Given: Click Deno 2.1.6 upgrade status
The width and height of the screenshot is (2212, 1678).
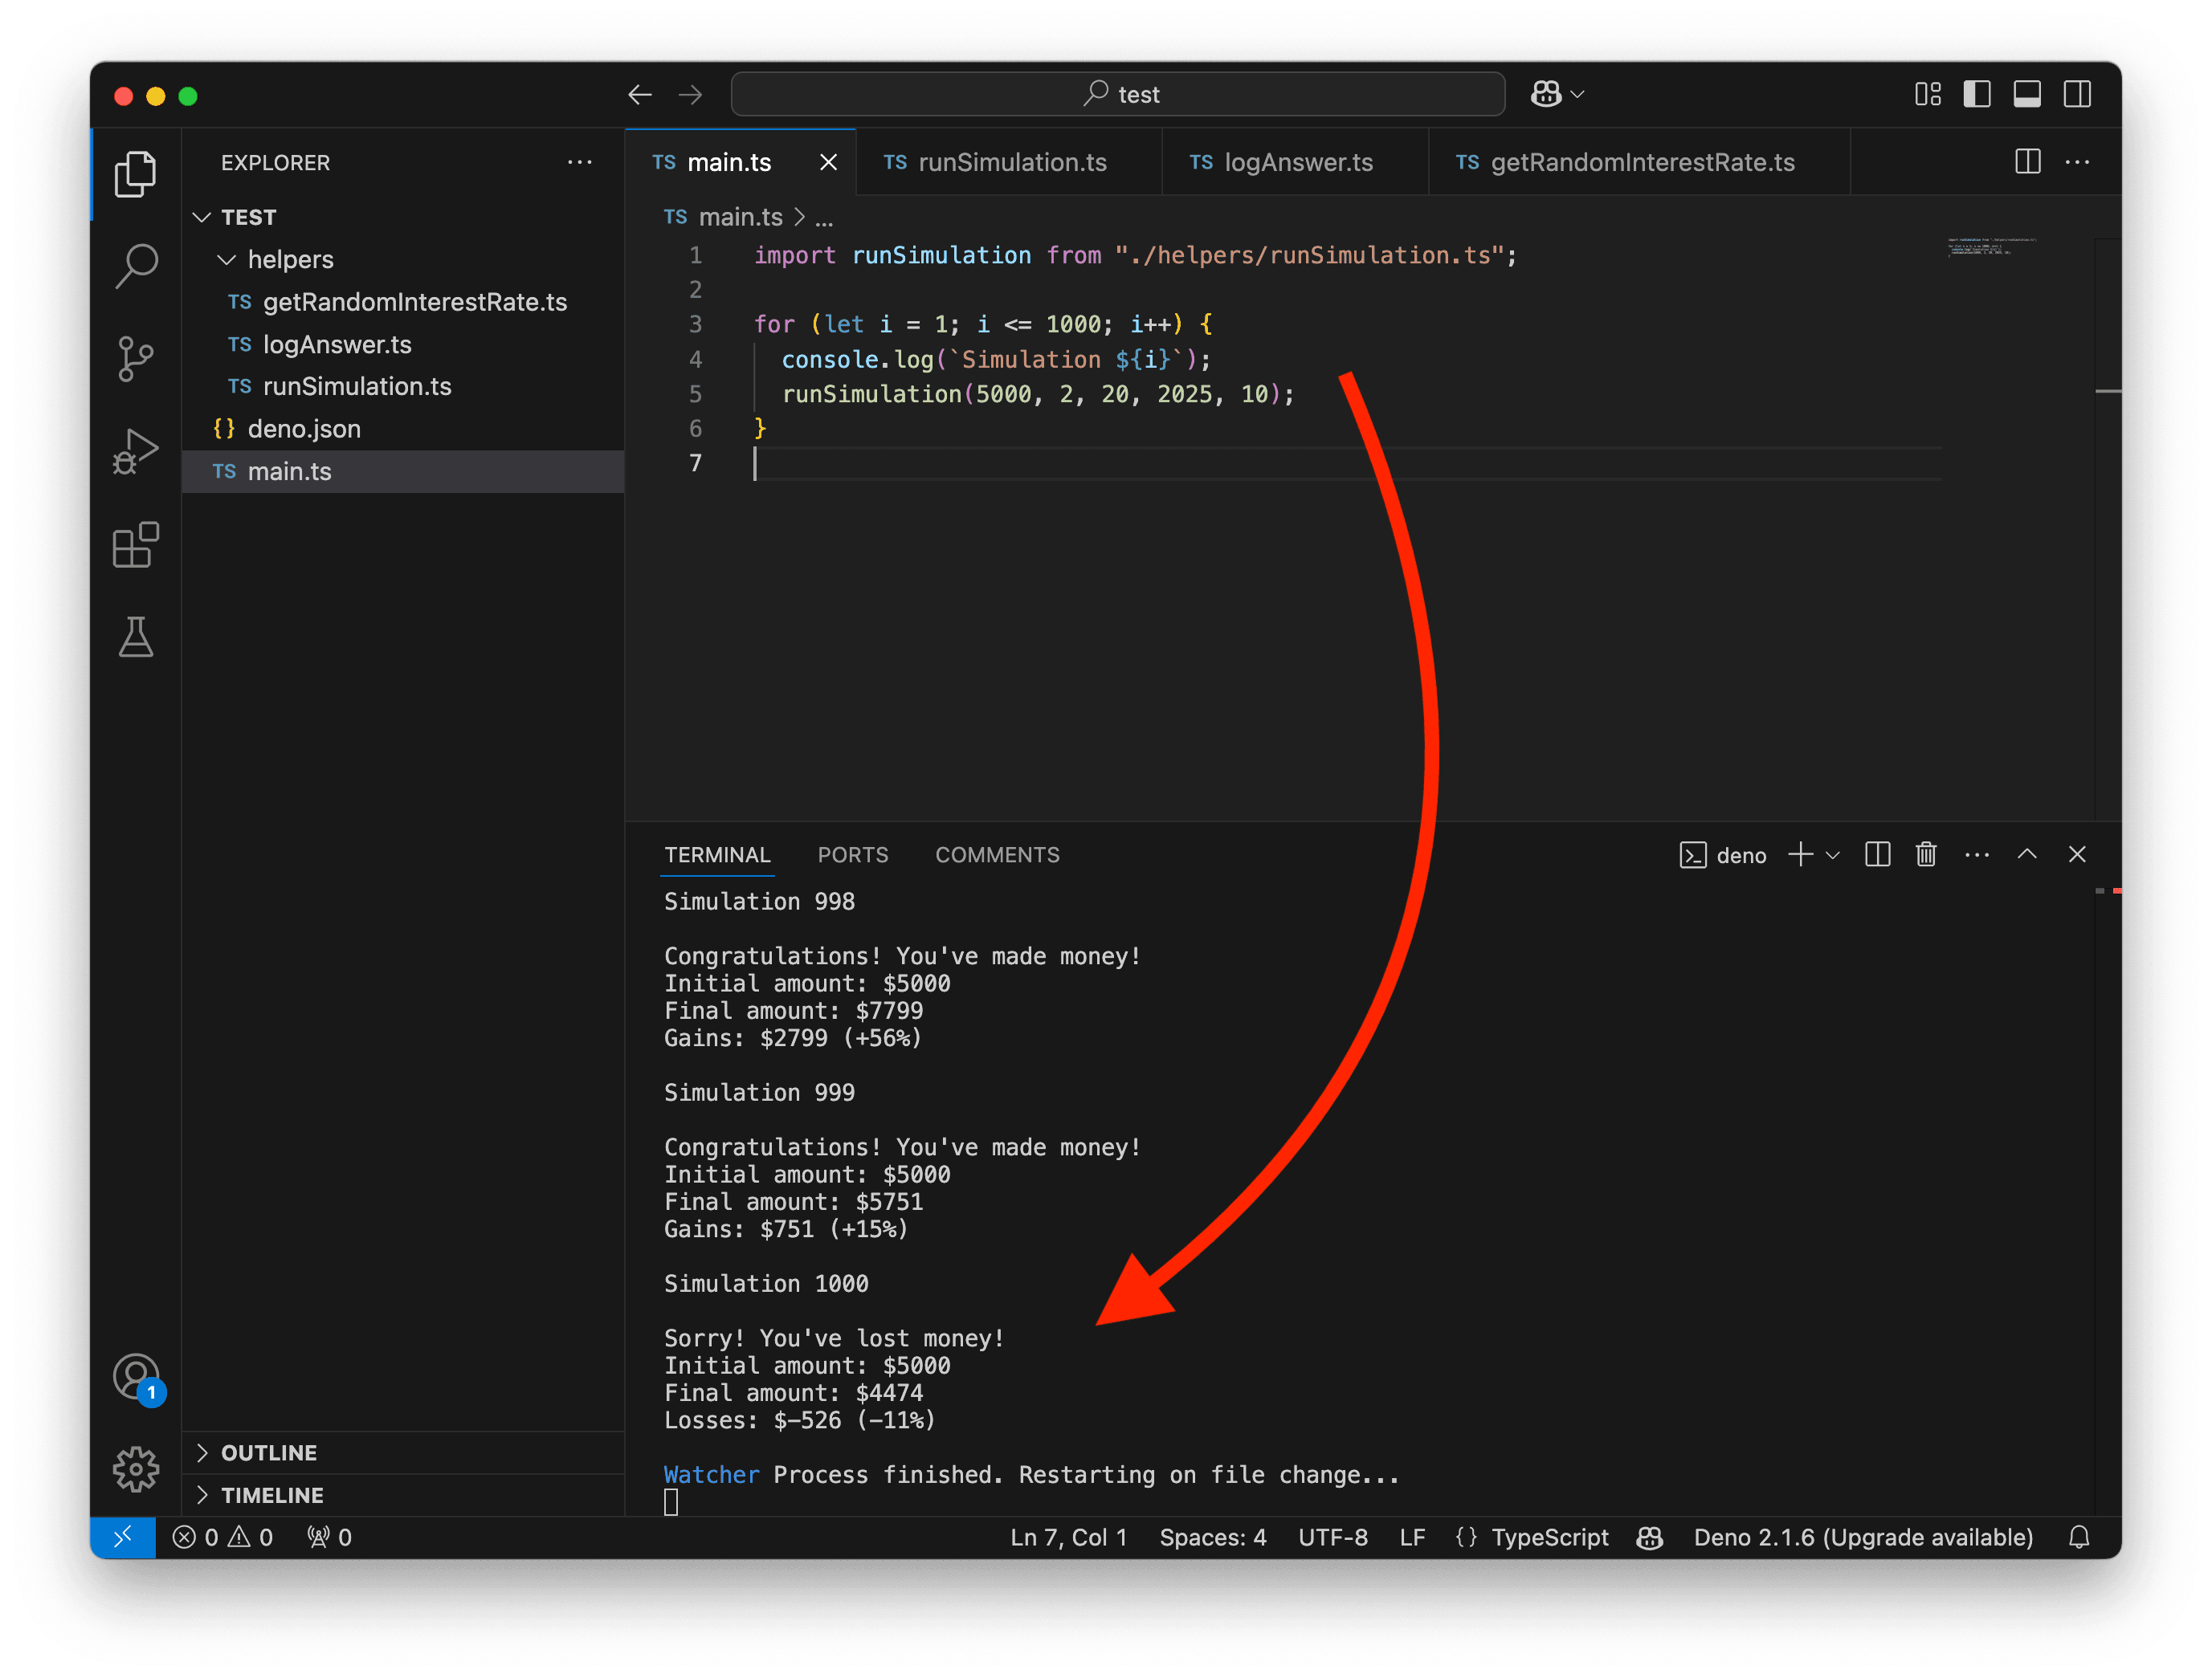Looking at the screenshot, I should point(1863,1537).
